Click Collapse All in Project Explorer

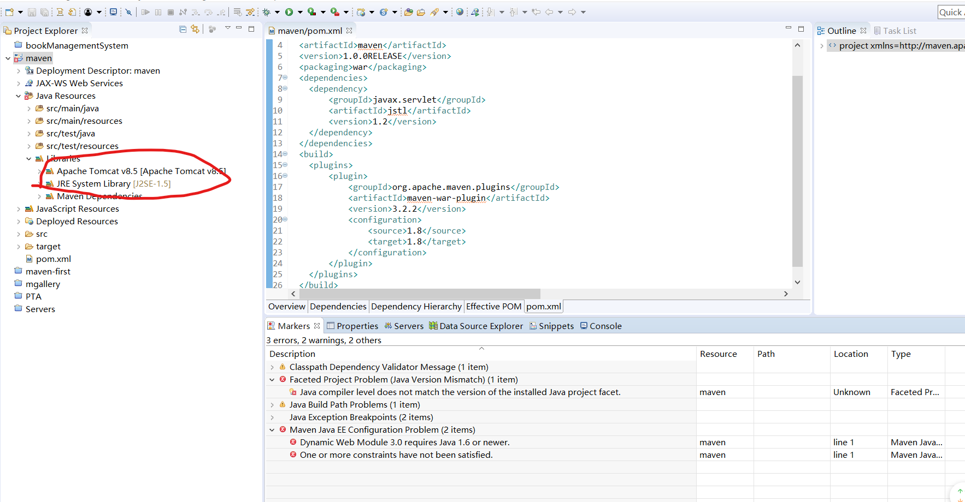183,29
